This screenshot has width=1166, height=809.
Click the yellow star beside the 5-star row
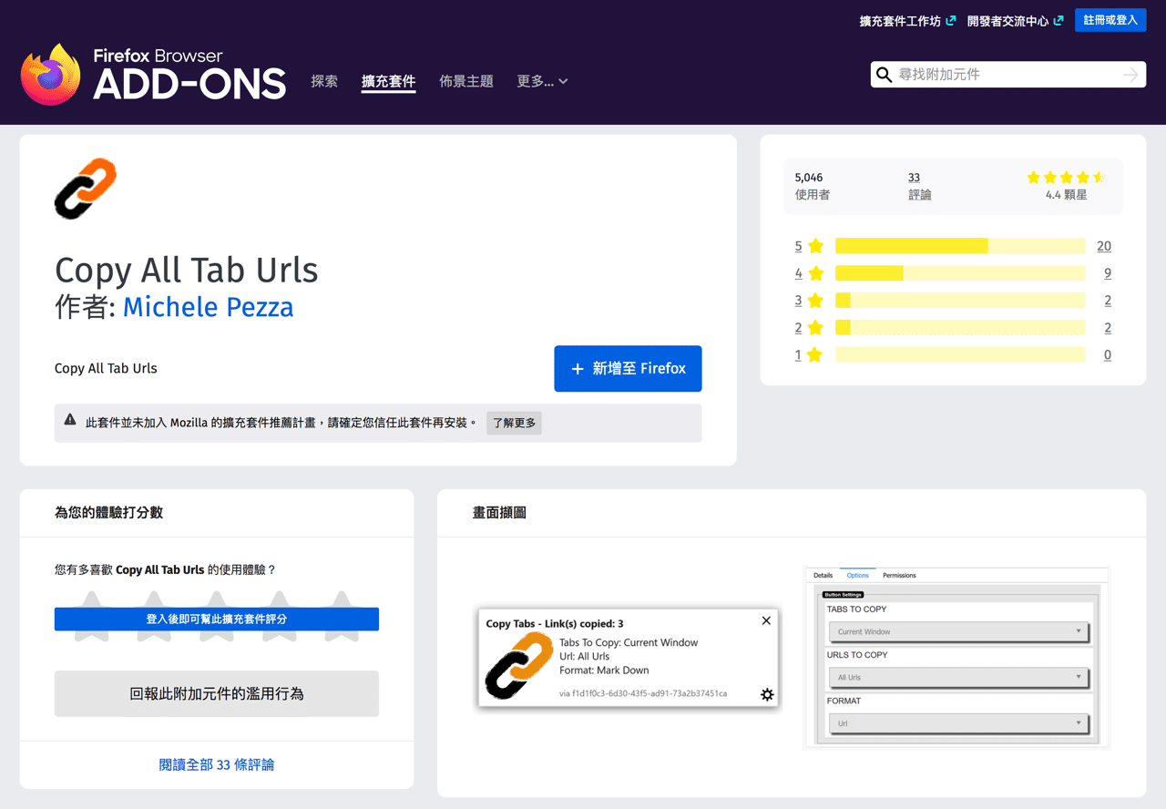[813, 246]
